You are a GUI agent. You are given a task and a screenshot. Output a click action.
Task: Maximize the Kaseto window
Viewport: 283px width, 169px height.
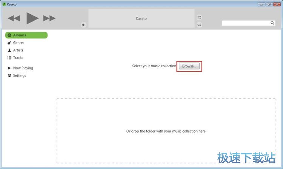(x=269, y=4)
